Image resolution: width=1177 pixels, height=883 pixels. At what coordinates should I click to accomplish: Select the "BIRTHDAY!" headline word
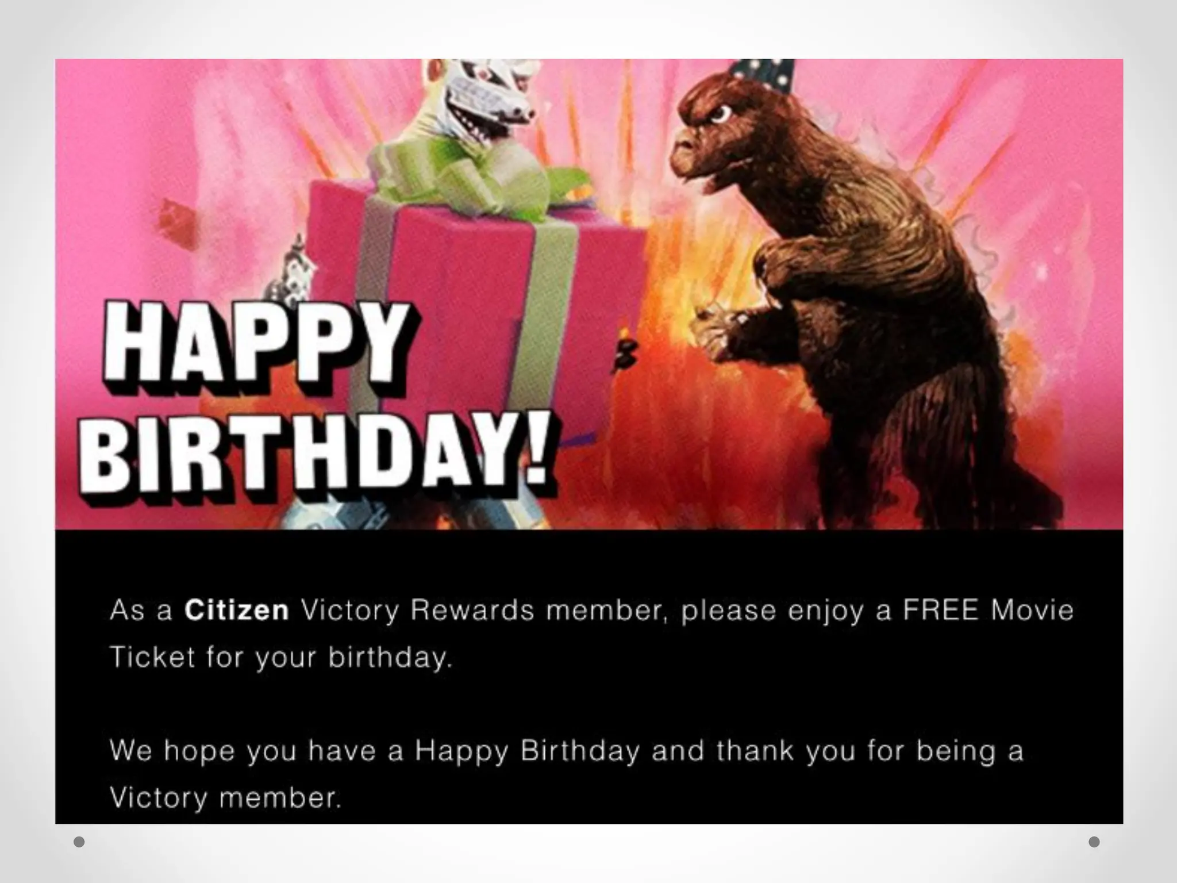[x=318, y=457]
